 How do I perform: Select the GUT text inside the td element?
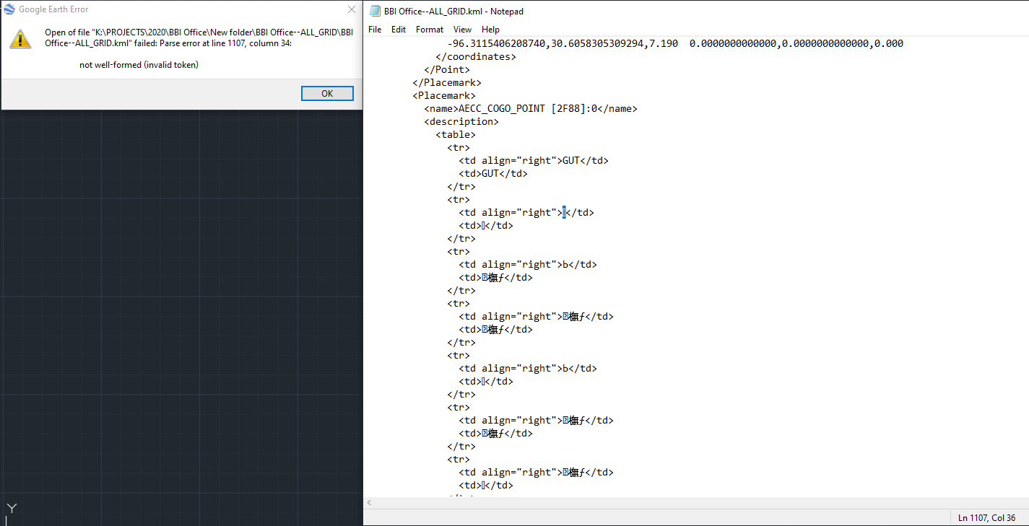click(570, 159)
